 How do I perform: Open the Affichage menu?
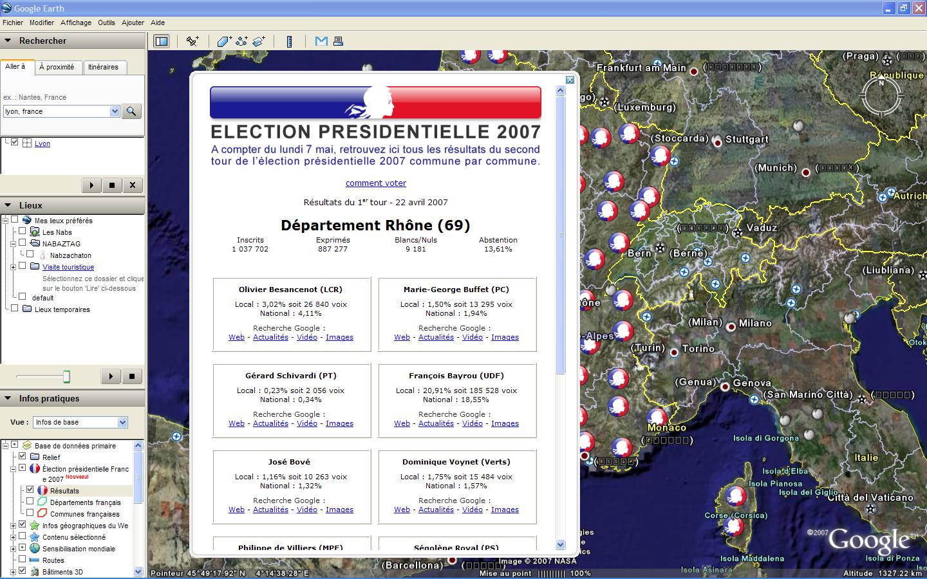(x=76, y=23)
